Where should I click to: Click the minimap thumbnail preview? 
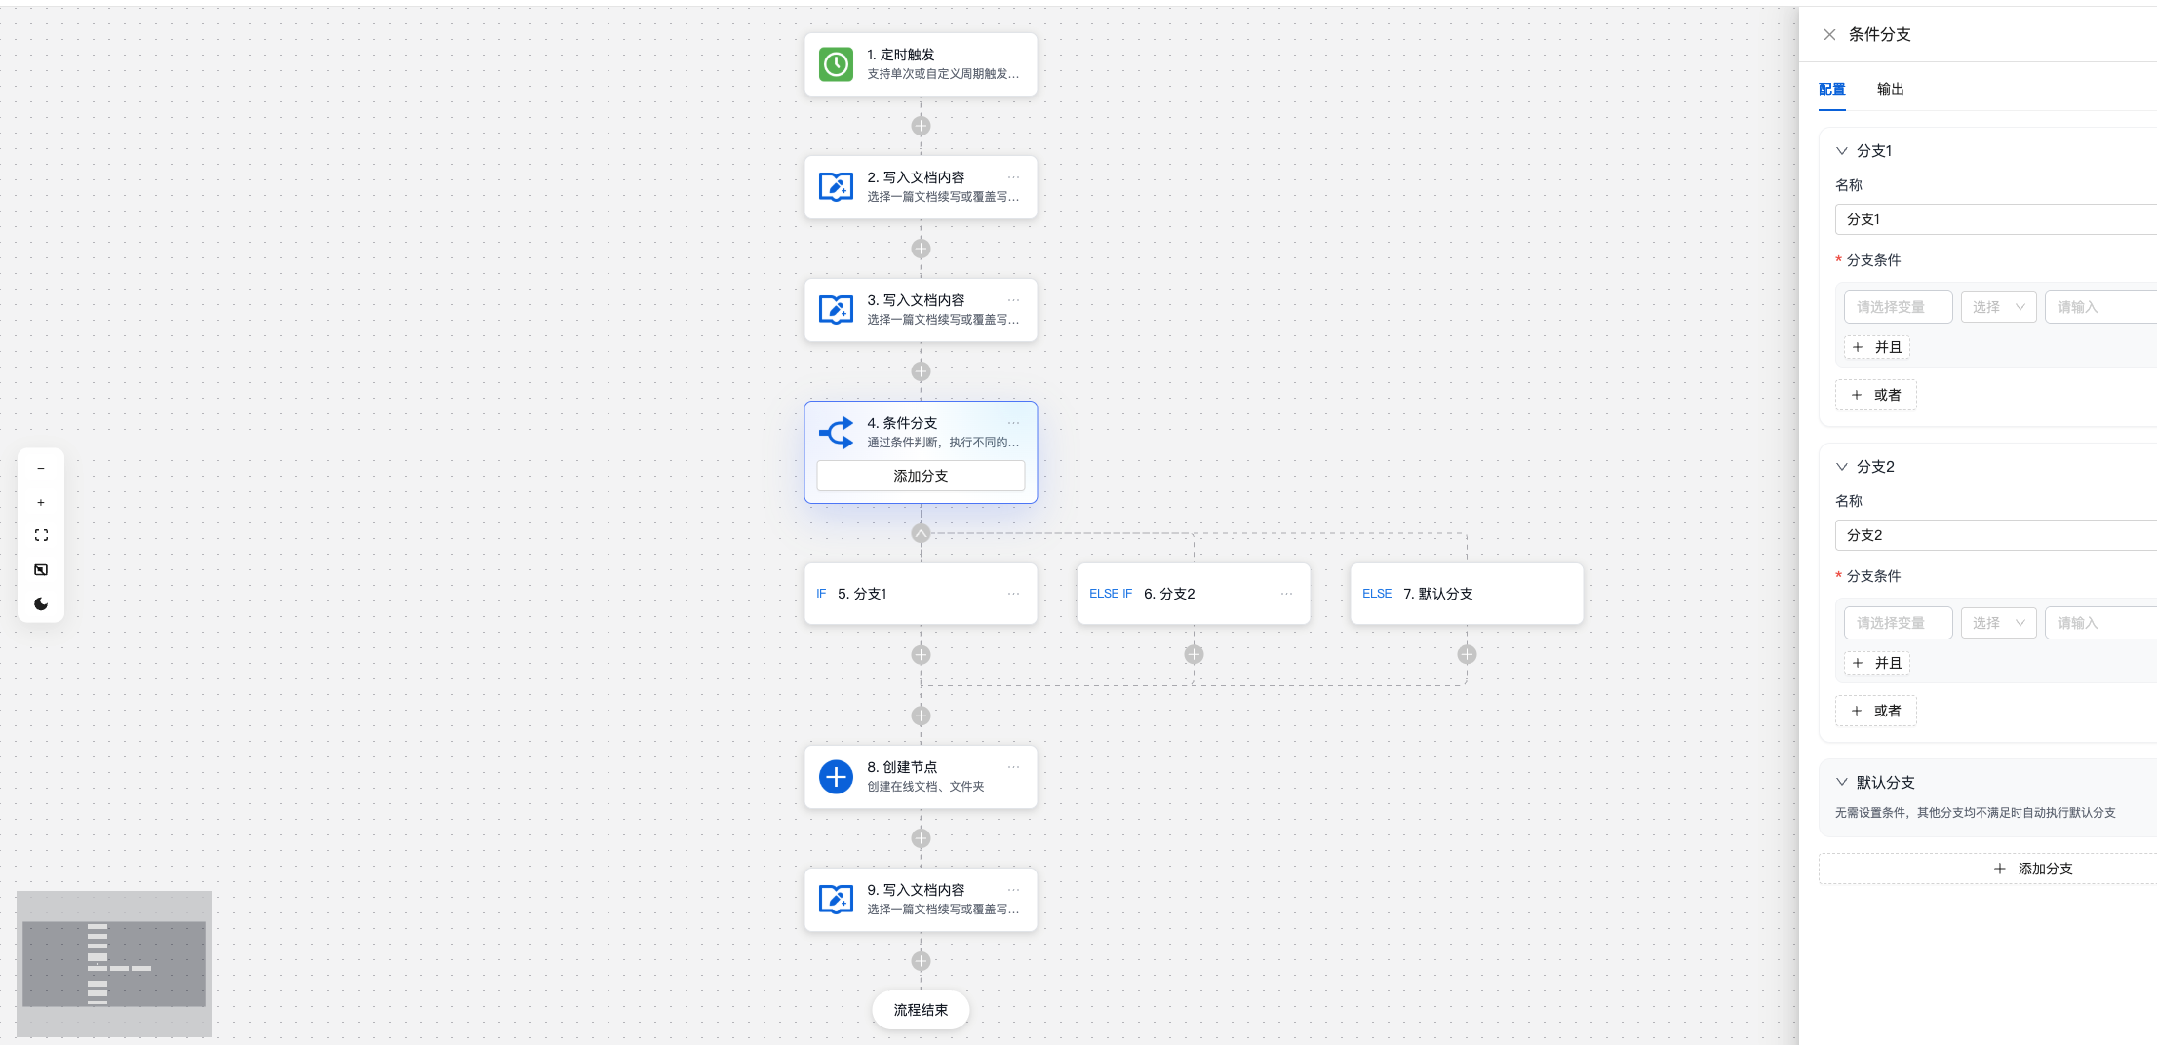(114, 963)
